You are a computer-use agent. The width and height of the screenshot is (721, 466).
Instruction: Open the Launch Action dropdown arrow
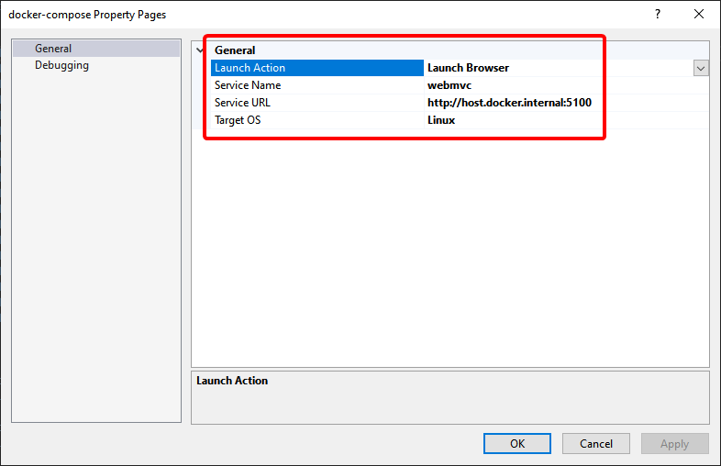click(701, 68)
